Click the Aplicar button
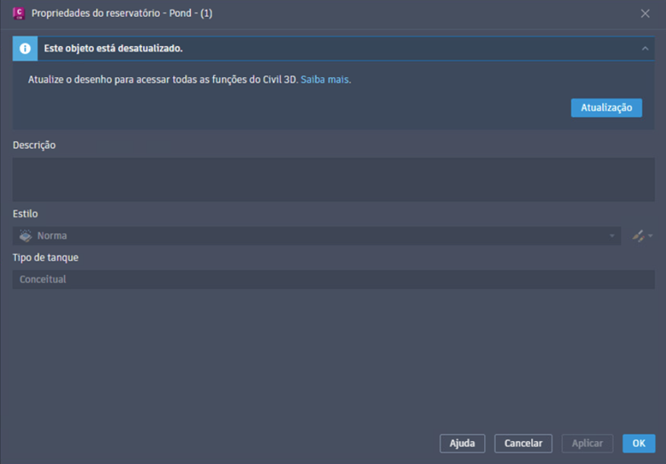 (587, 444)
